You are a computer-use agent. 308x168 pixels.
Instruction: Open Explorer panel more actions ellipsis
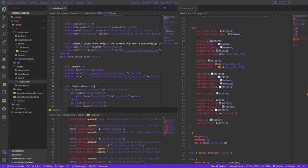pyautogui.click(x=43, y=8)
